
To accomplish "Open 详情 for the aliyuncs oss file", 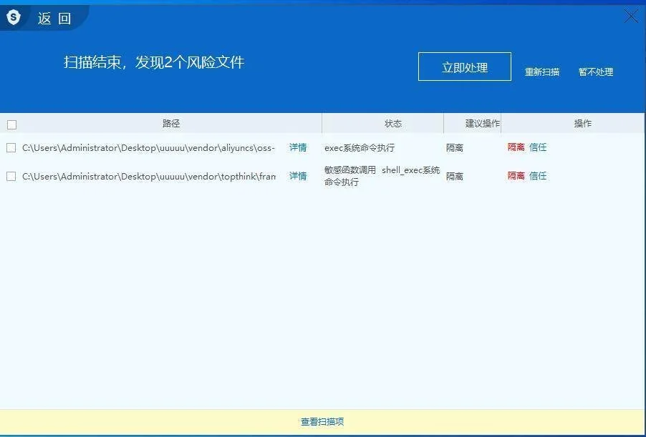I will coord(298,147).
